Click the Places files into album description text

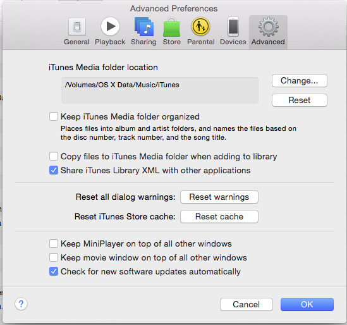178,133
